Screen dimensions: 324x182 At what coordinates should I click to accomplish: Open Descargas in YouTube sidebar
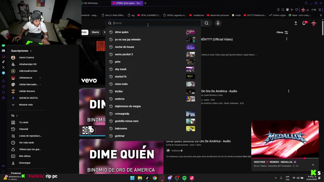(25, 163)
